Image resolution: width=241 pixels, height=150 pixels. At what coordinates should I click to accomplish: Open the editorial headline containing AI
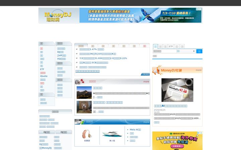pos(171,106)
